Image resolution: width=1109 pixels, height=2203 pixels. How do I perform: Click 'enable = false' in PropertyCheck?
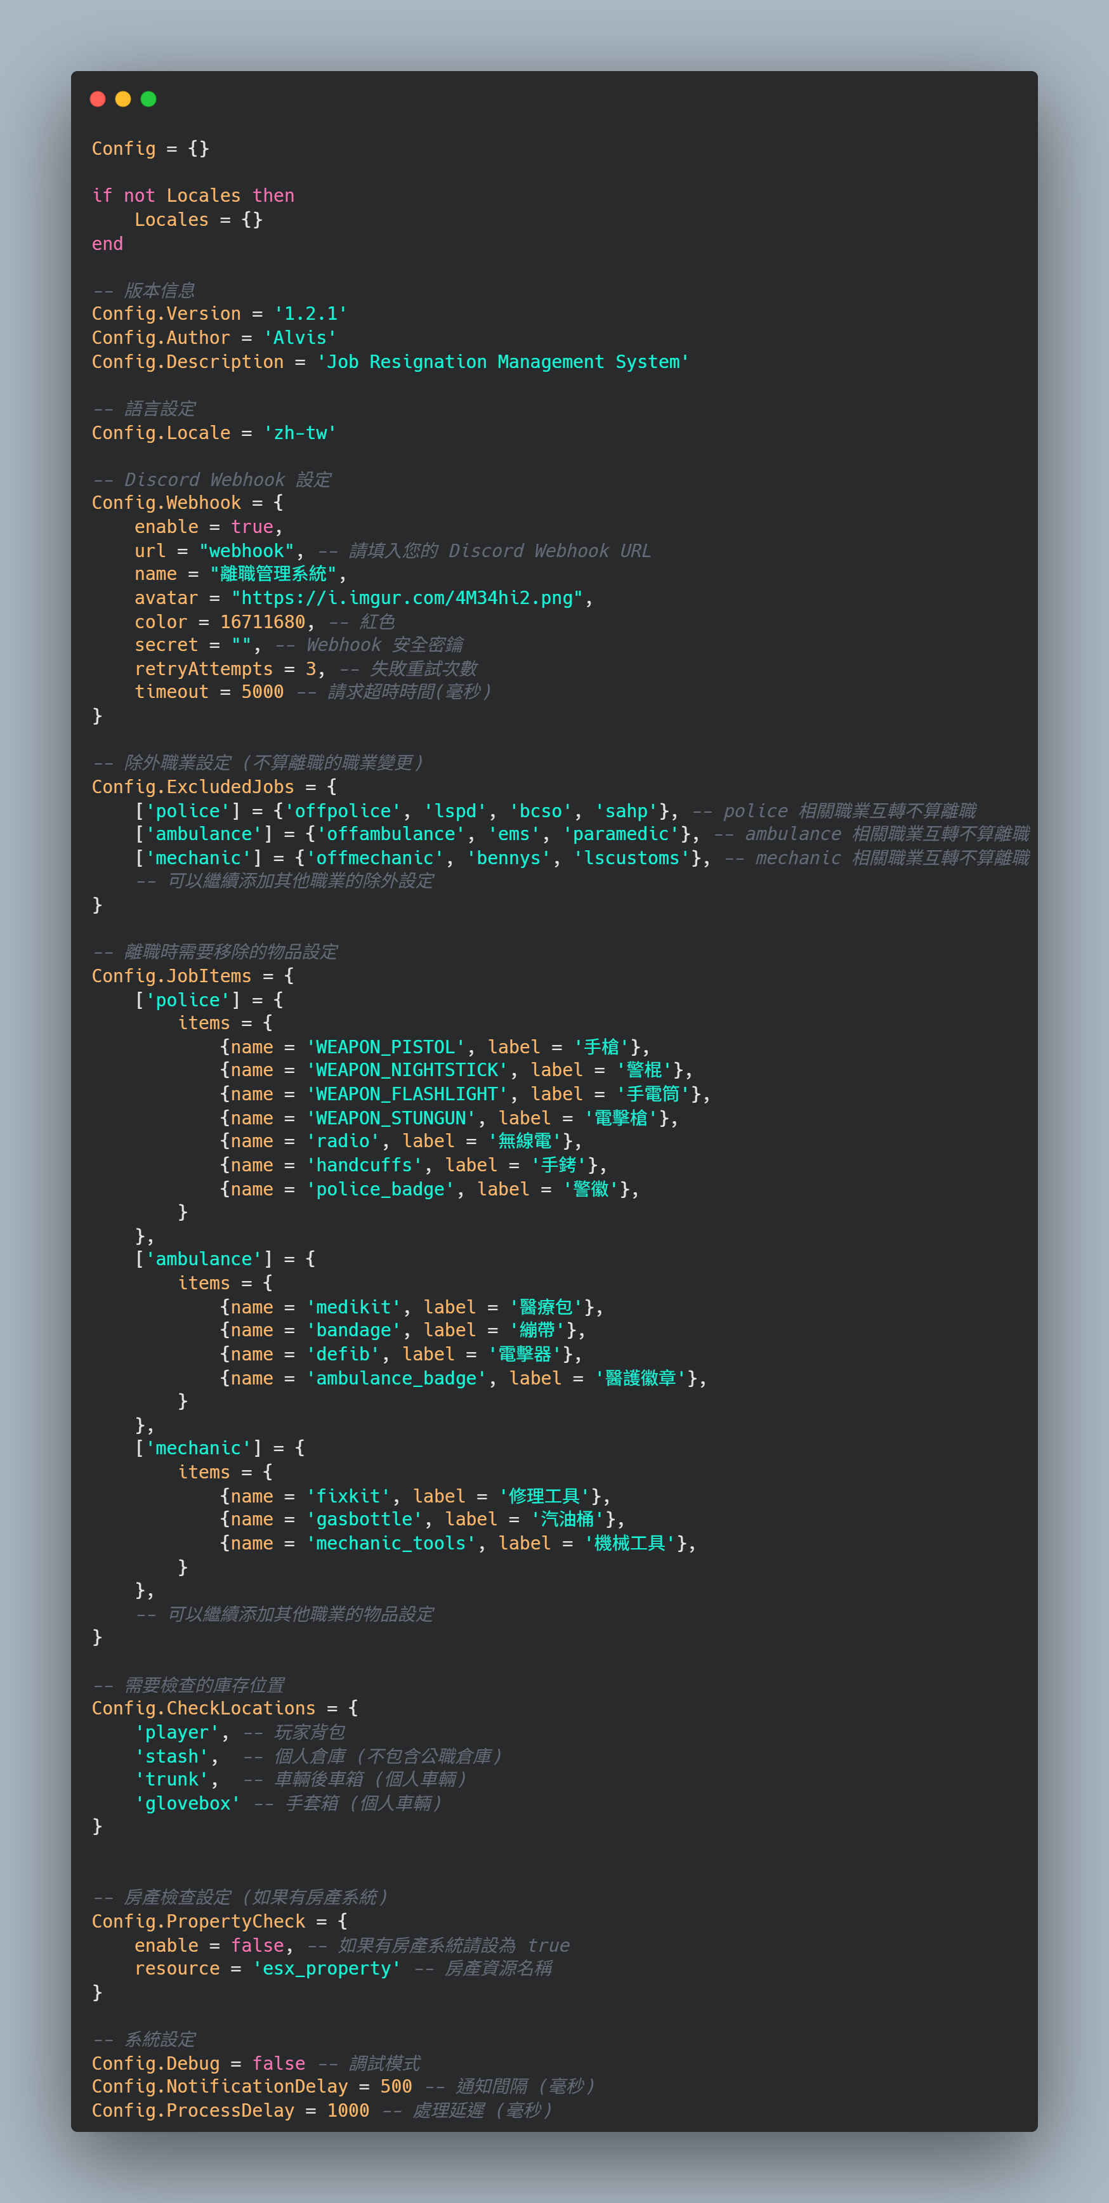click(209, 1945)
